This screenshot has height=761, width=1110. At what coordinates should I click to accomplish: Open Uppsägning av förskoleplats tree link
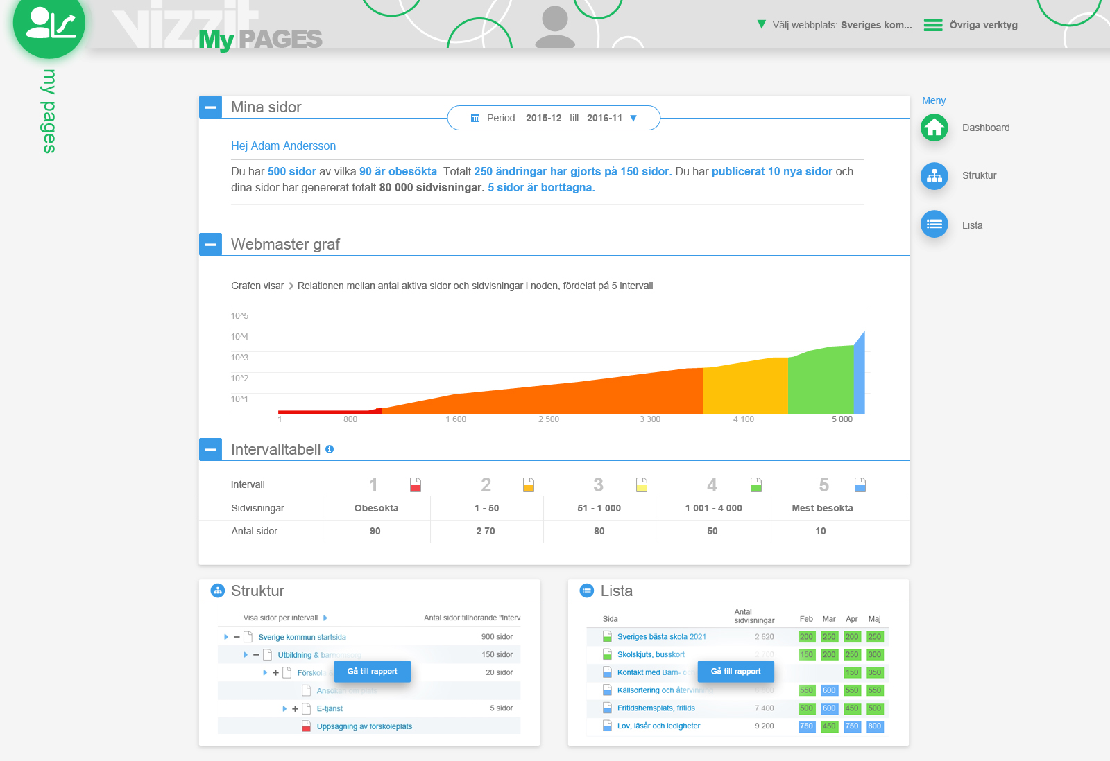click(364, 726)
